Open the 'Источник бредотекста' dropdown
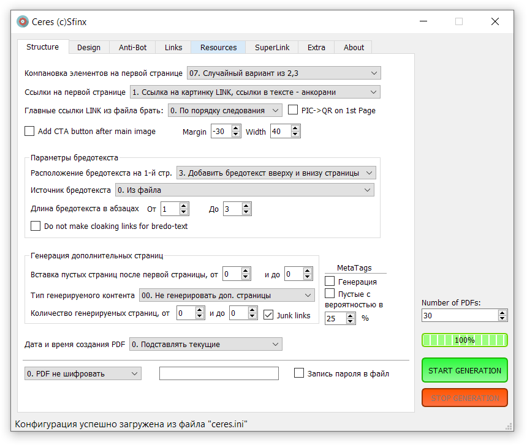This screenshot has width=527, height=445. [367, 190]
